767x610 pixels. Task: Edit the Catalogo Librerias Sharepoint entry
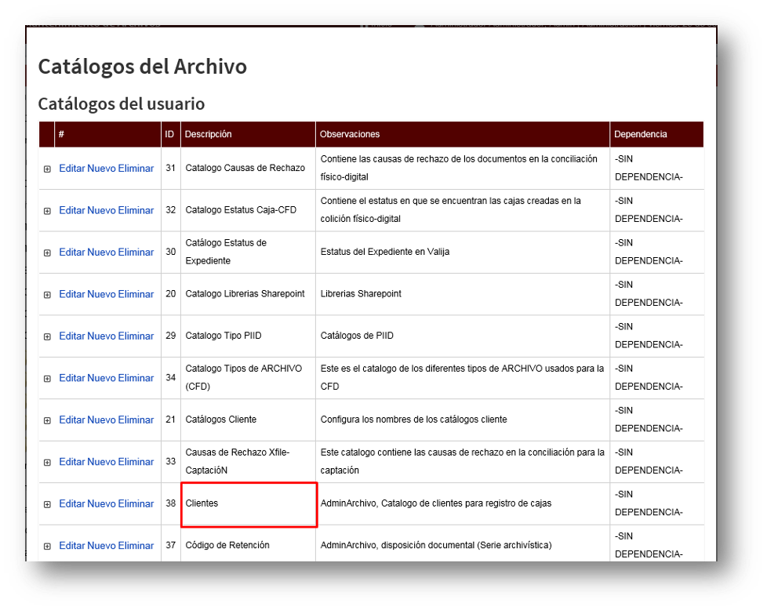coord(71,294)
